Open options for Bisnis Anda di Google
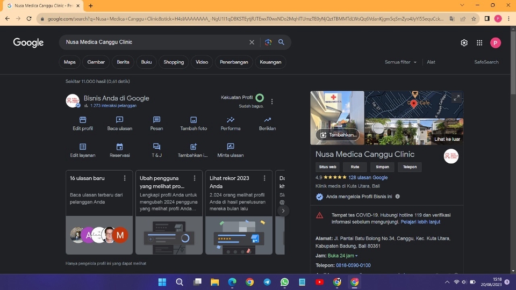516x290 pixels. 272,102
